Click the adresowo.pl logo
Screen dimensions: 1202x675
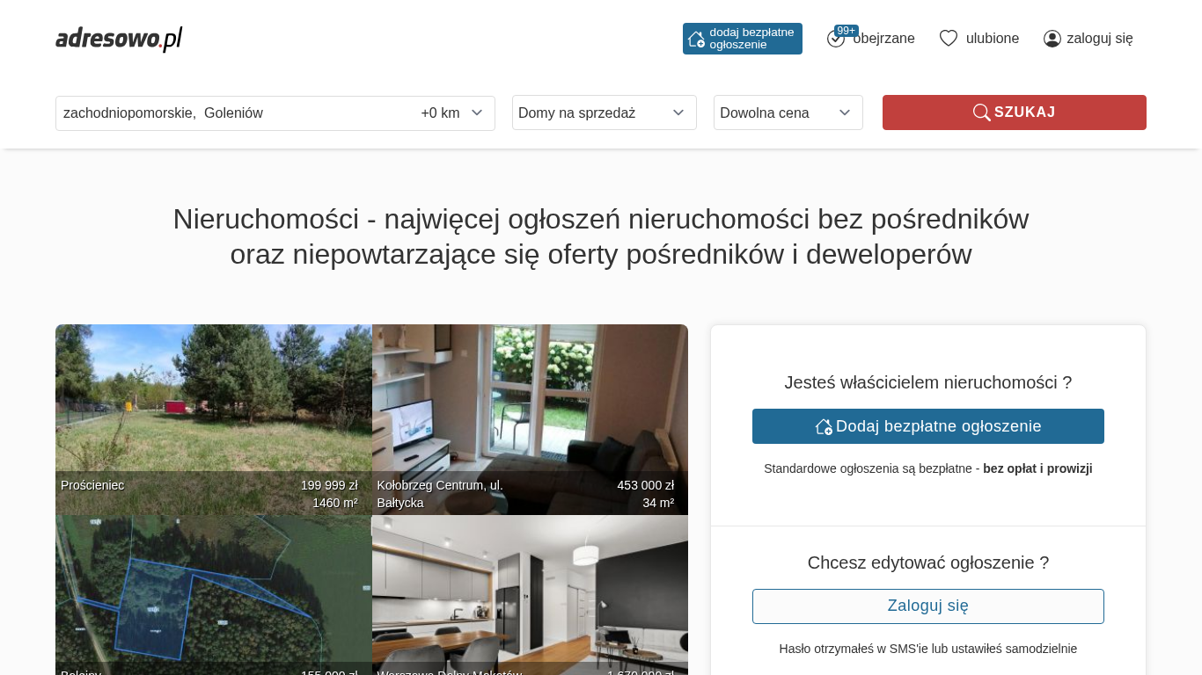pos(119,39)
